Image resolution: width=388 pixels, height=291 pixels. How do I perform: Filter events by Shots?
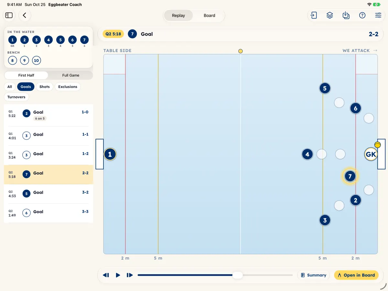pyautogui.click(x=45, y=87)
